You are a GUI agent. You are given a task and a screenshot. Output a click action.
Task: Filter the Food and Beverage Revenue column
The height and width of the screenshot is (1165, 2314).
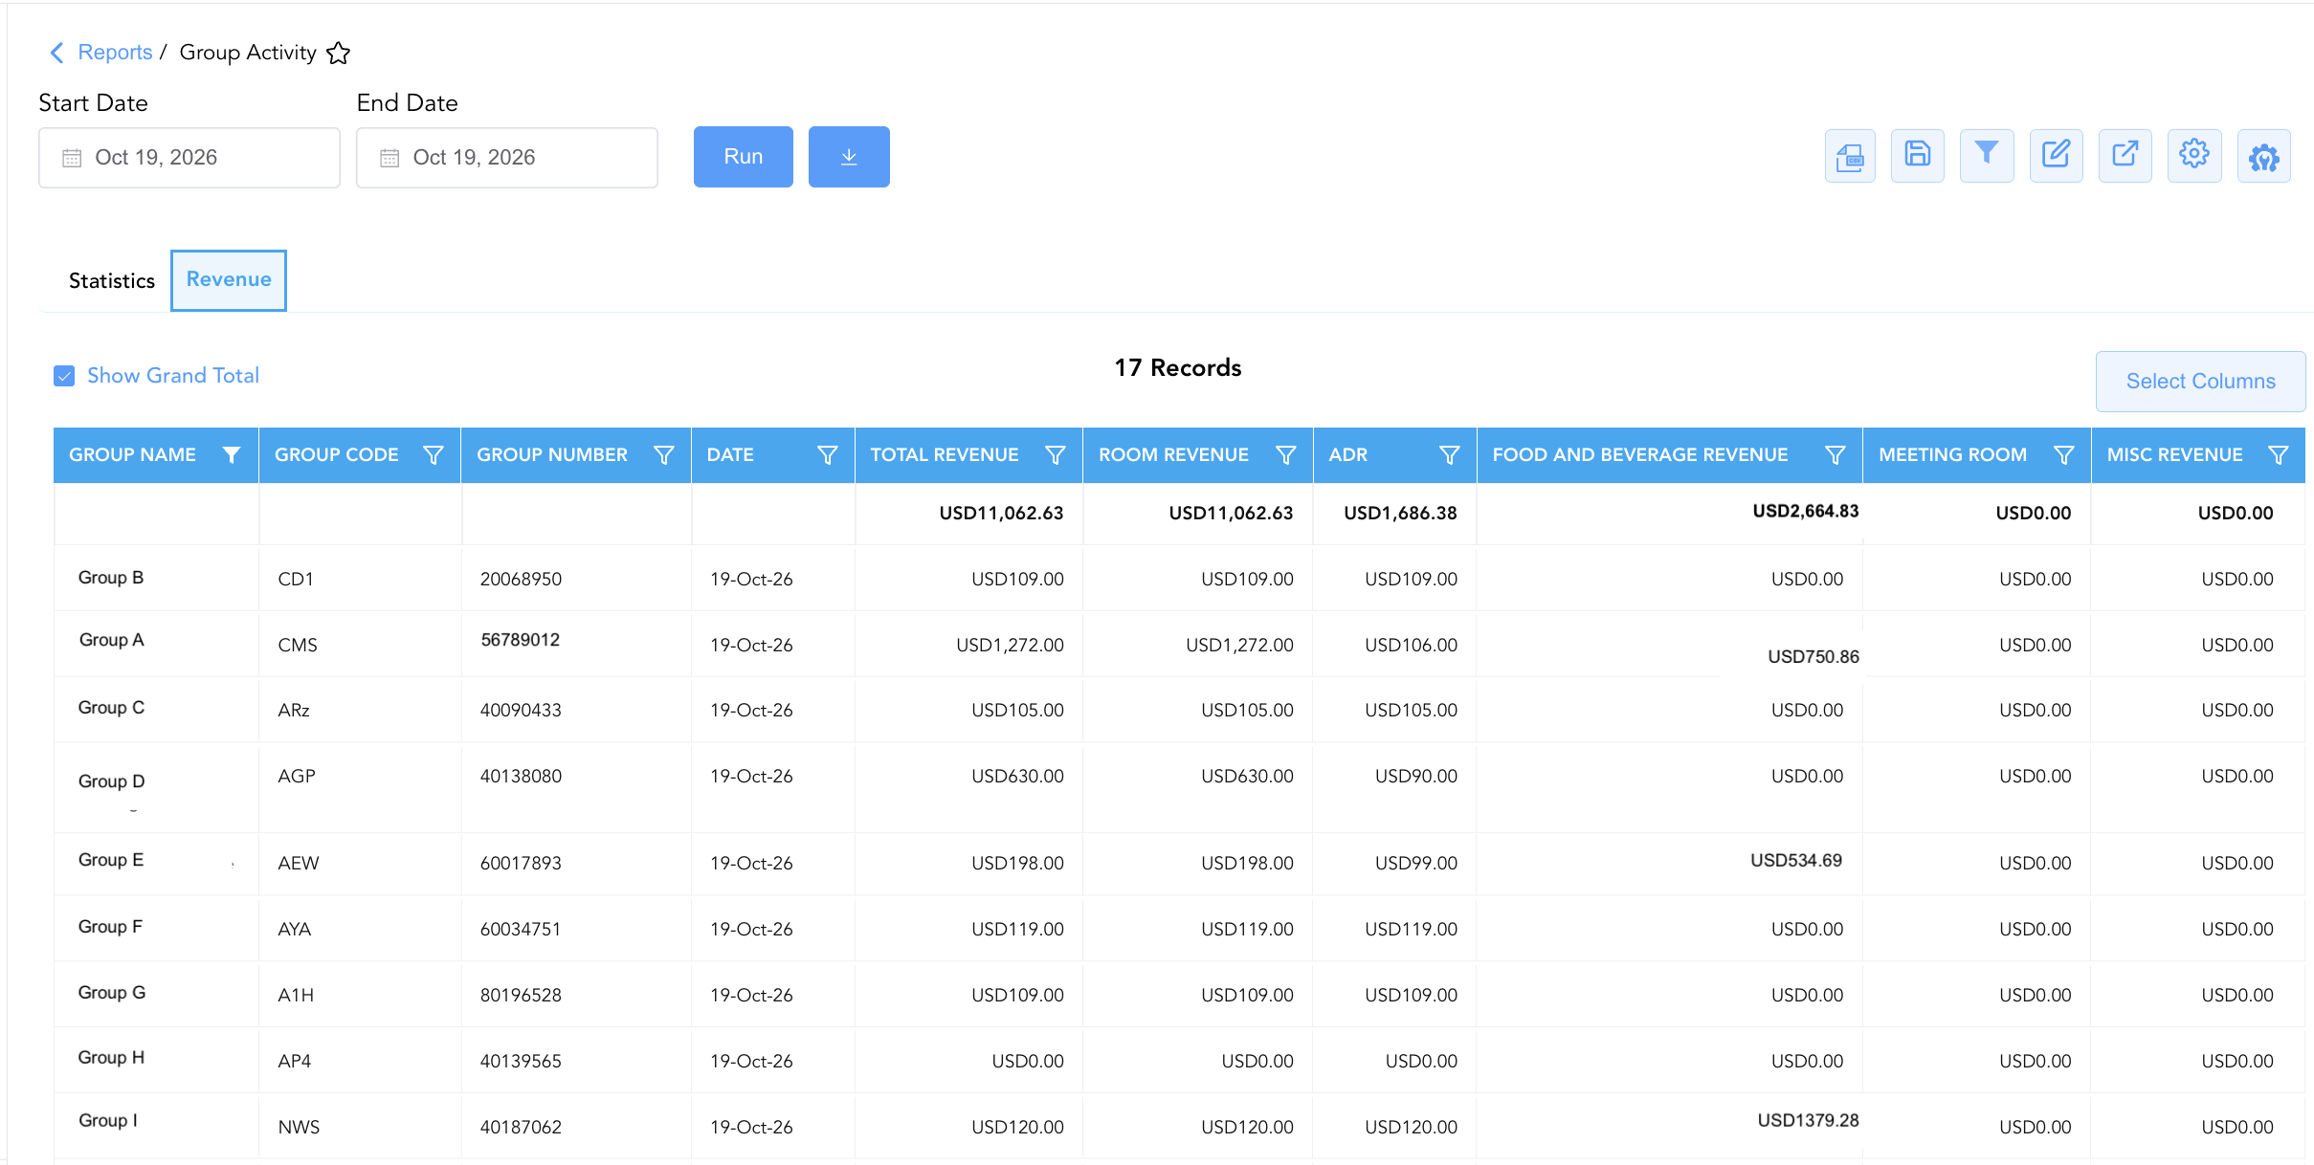(x=1836, y=455)
